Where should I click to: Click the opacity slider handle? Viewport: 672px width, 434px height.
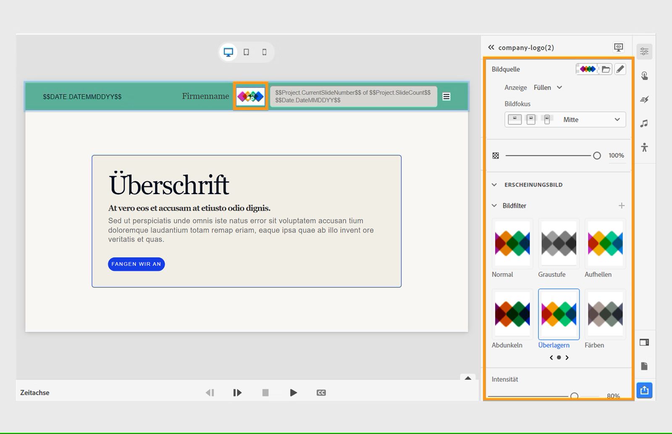[x=597, y=155]
